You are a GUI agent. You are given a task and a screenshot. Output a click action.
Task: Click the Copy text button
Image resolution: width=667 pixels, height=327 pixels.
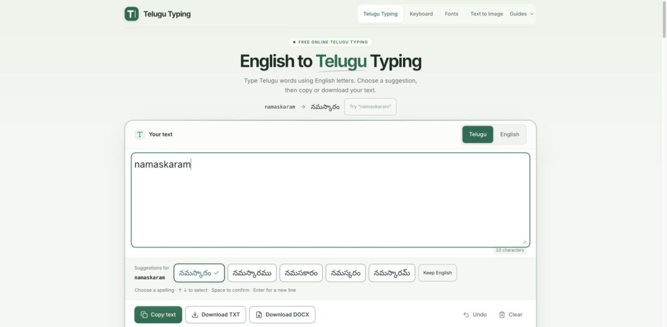[x=158, y=314]
